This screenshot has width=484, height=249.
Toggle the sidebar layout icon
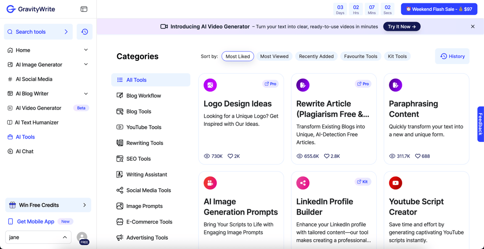(84, 9)
